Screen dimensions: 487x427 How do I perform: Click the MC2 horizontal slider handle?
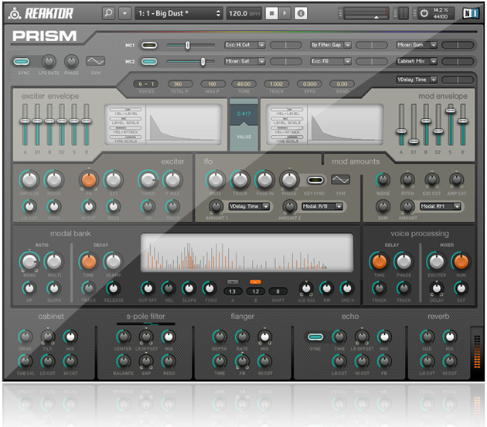click(203, 62)
